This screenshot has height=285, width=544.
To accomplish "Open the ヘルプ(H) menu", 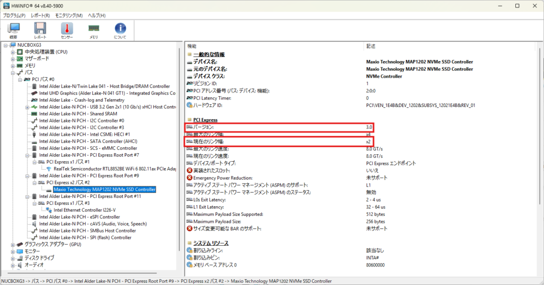I will pyautogui.click(x=97, y=15).
